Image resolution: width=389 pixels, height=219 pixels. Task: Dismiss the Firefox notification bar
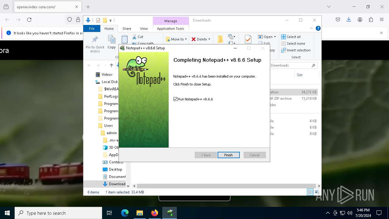pyautogui.click(x=381, y=33)
